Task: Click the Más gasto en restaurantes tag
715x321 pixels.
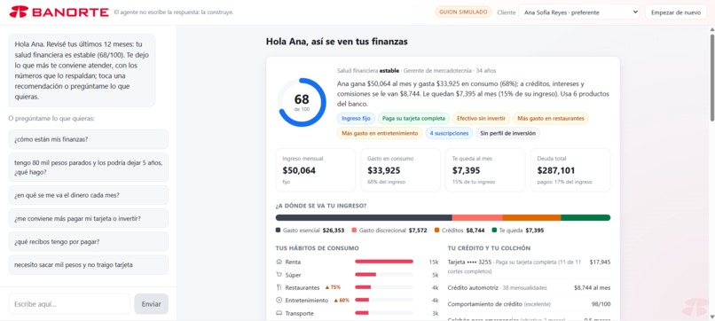Action: coord(551,119)
